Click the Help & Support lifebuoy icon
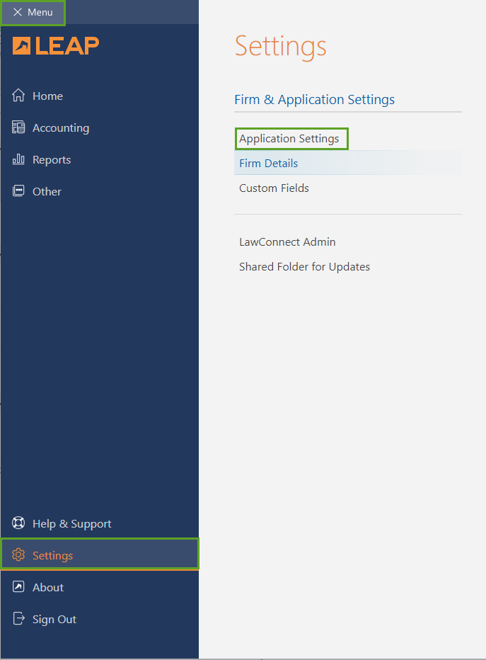This screenshot has height=660, width=486. coord(18,523)
